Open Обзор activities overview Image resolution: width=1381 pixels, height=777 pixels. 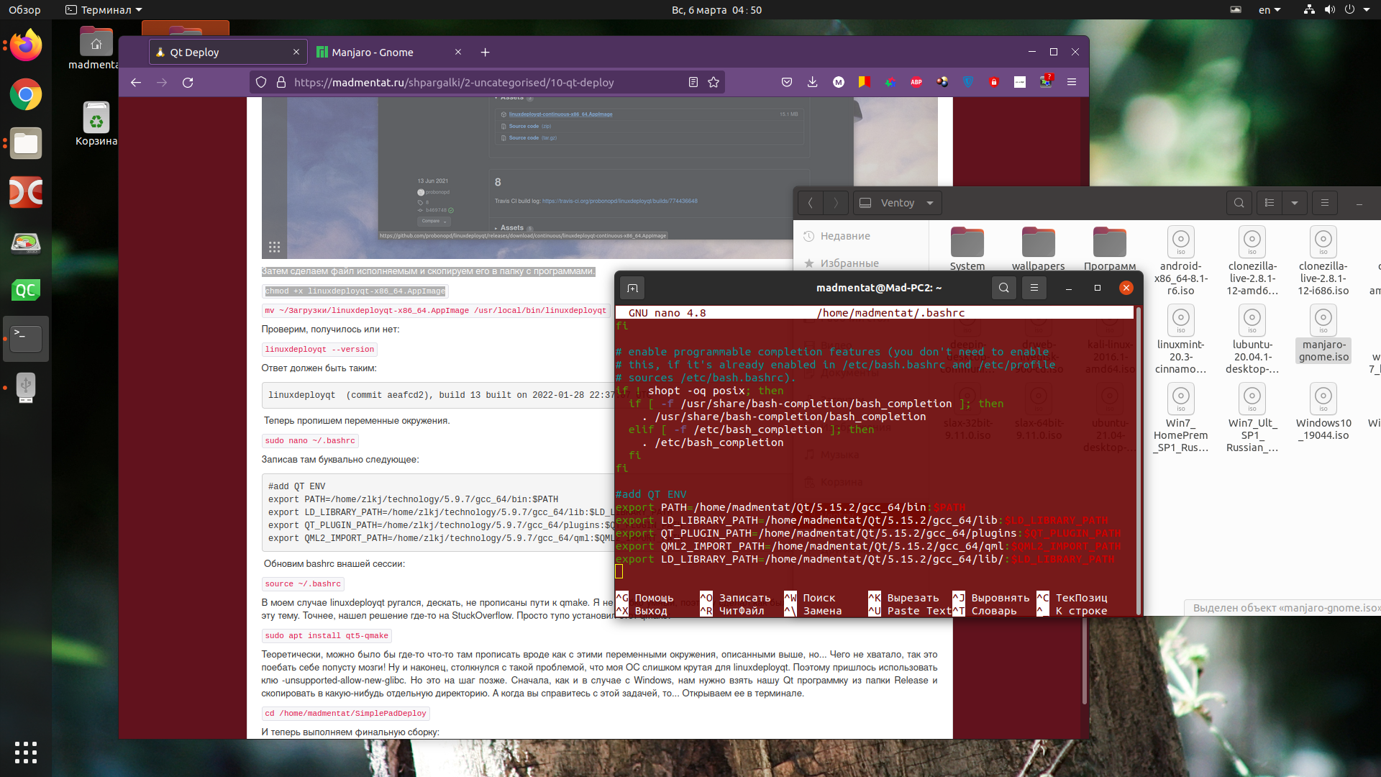[x=24, y=10]
